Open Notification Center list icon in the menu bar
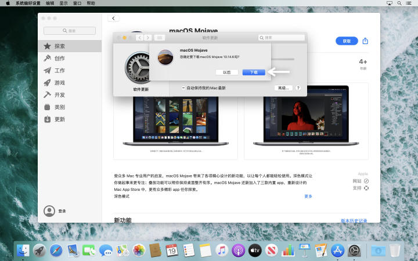 point(408,3)
